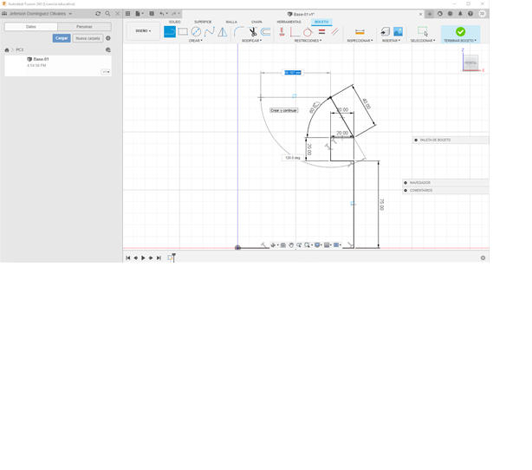The image size is (532, 470).
Task: Click the Redo arrow
Action: tap(173, 14)
